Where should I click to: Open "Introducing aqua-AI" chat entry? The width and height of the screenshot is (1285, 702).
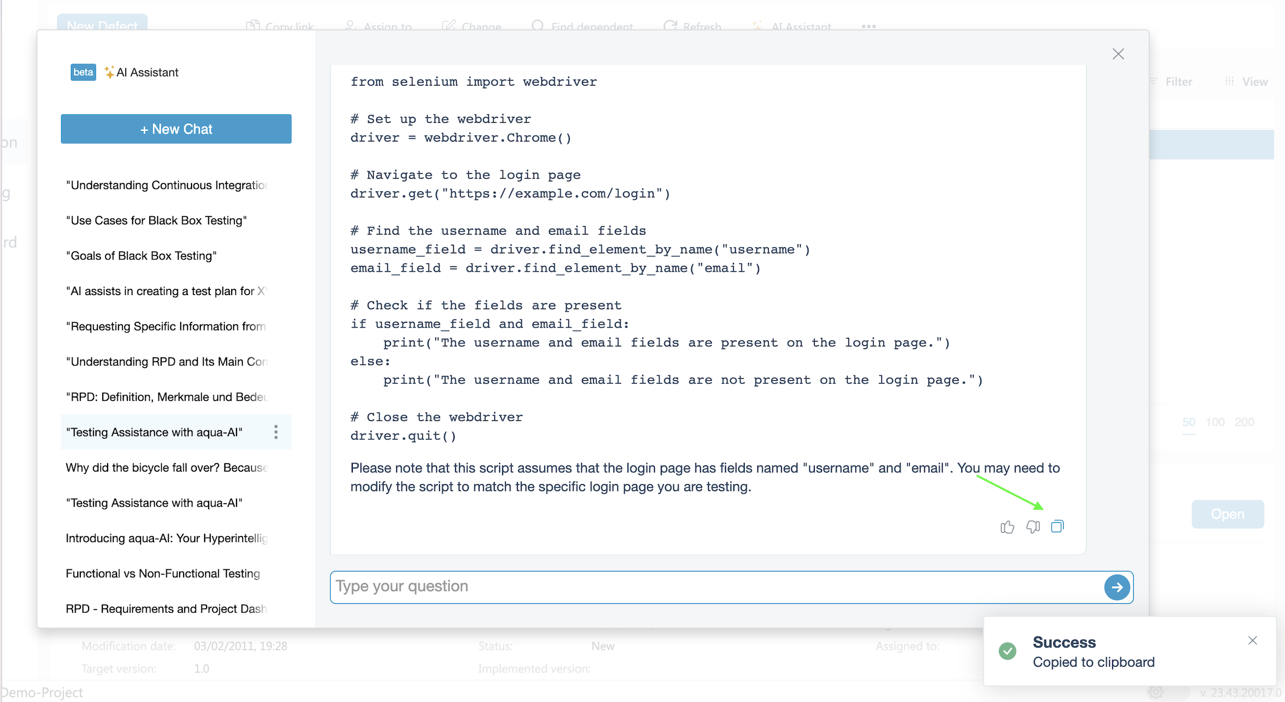point(166,538)
